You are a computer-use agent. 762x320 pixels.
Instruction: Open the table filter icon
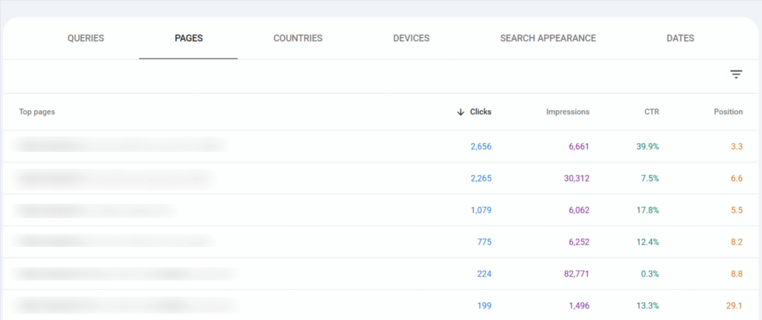pos(736,74)
